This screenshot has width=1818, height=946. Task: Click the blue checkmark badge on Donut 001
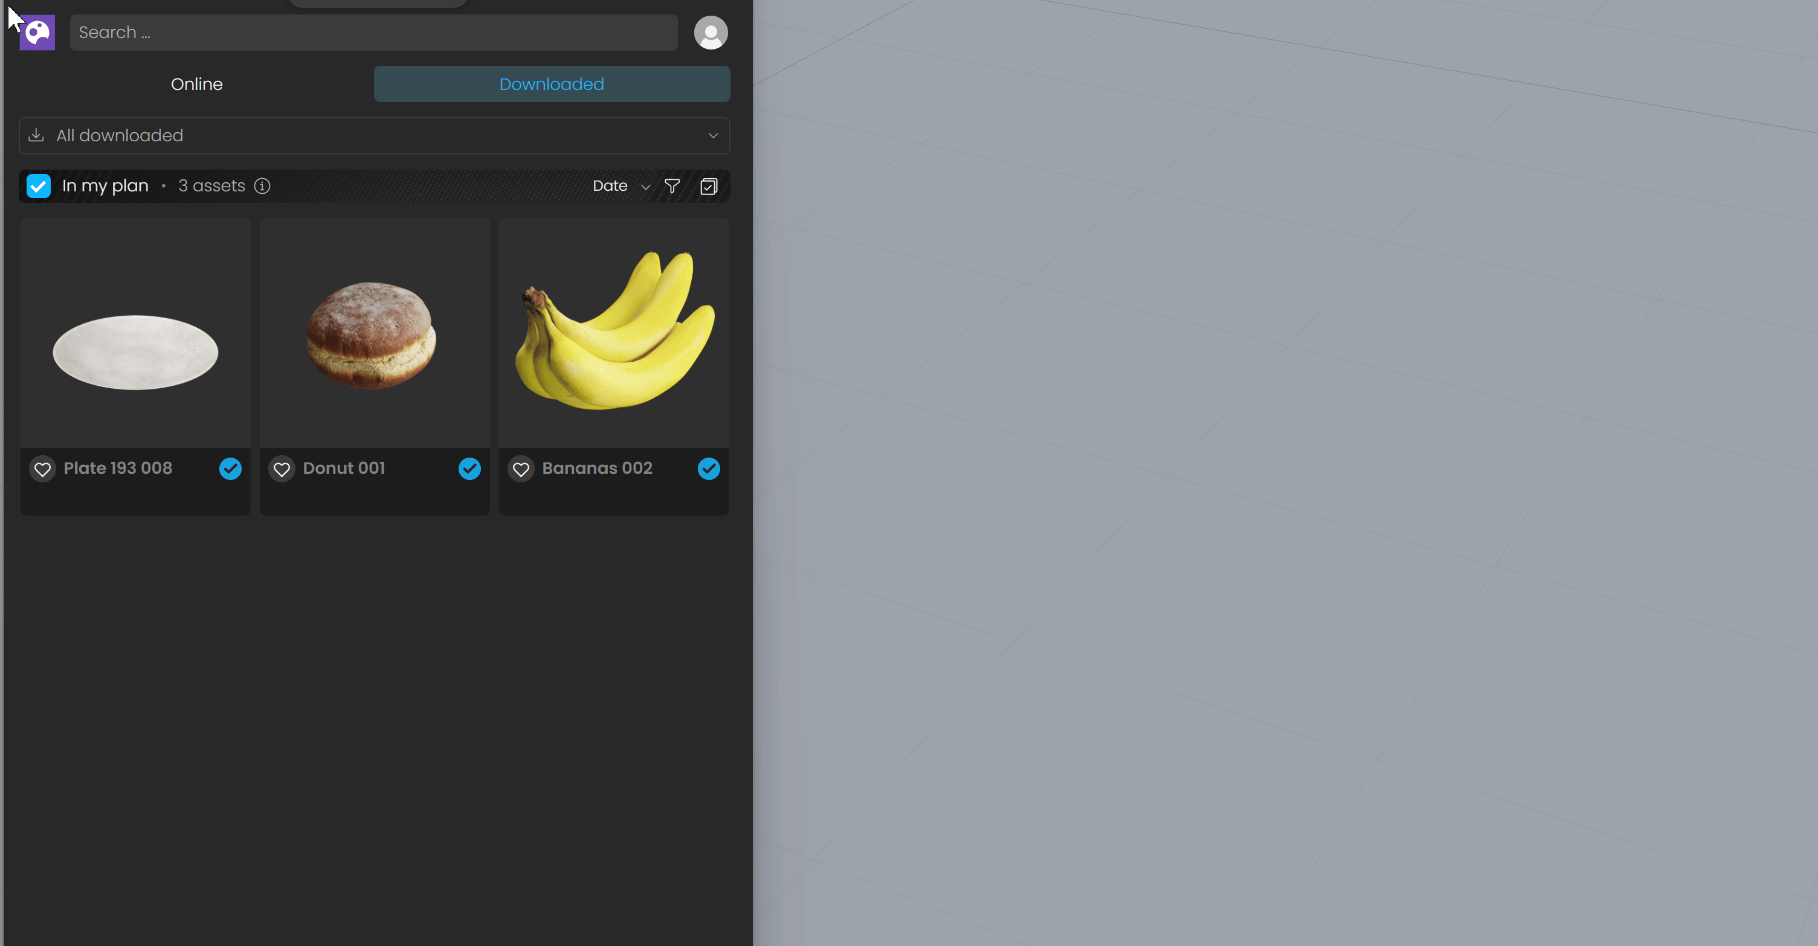[x=469, y=468]
